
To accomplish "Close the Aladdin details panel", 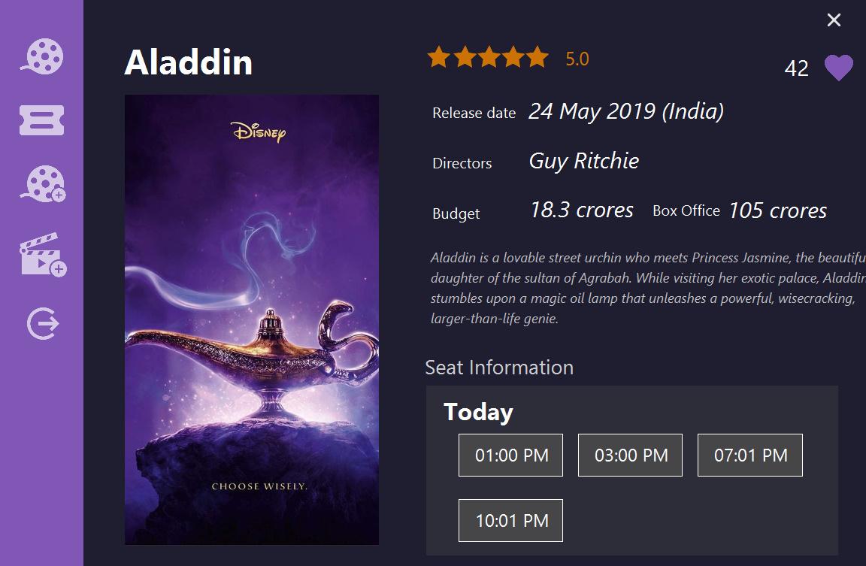I will pos(834,20).
